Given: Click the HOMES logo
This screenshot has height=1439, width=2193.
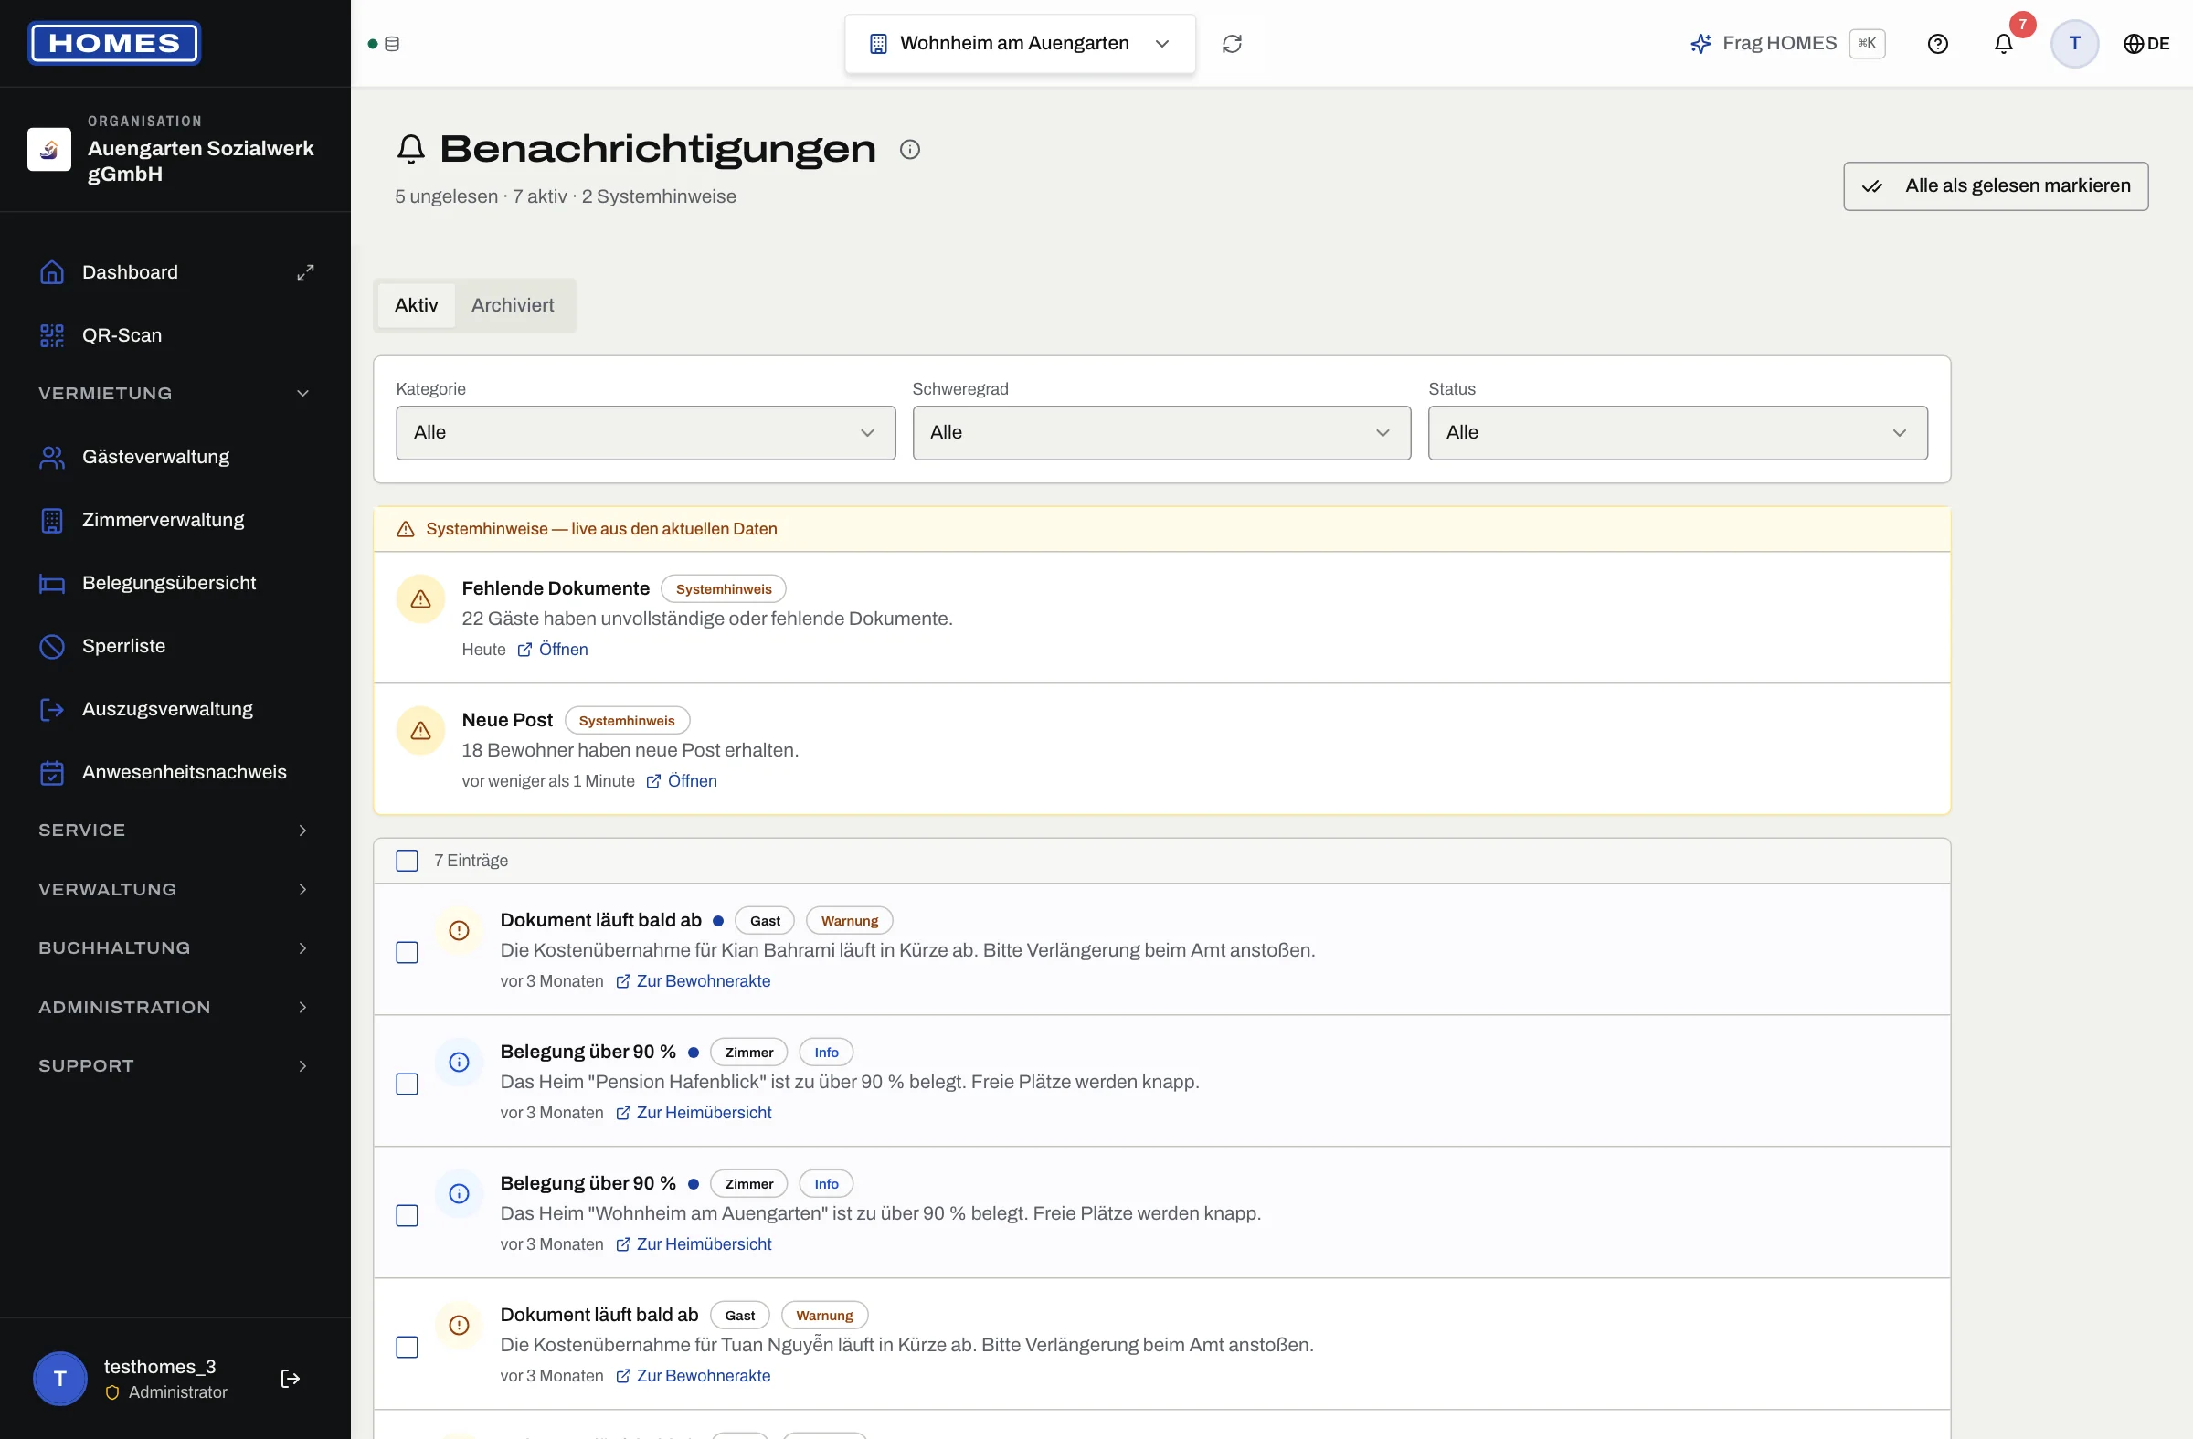Looking at the screenshot, I should point(114,43).
